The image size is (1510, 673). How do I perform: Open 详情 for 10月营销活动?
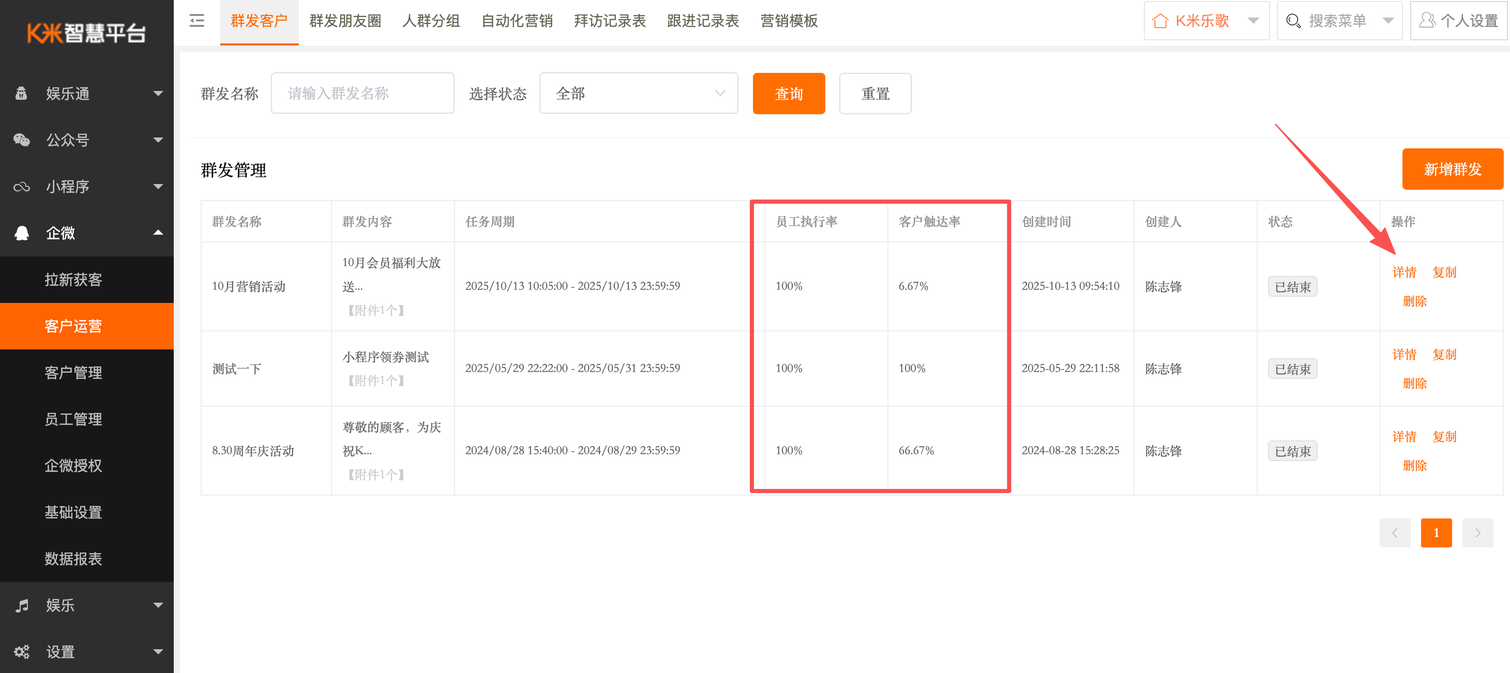[1404, 272]
